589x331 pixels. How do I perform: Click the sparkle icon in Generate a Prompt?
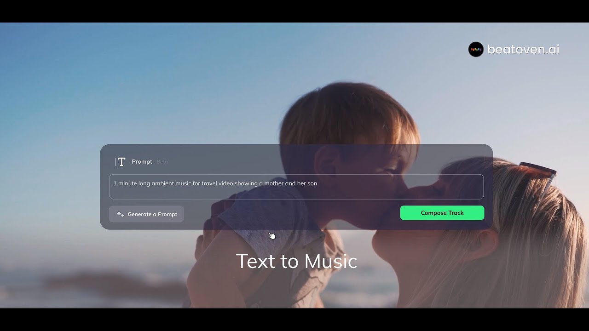click(x=121, y=214)
